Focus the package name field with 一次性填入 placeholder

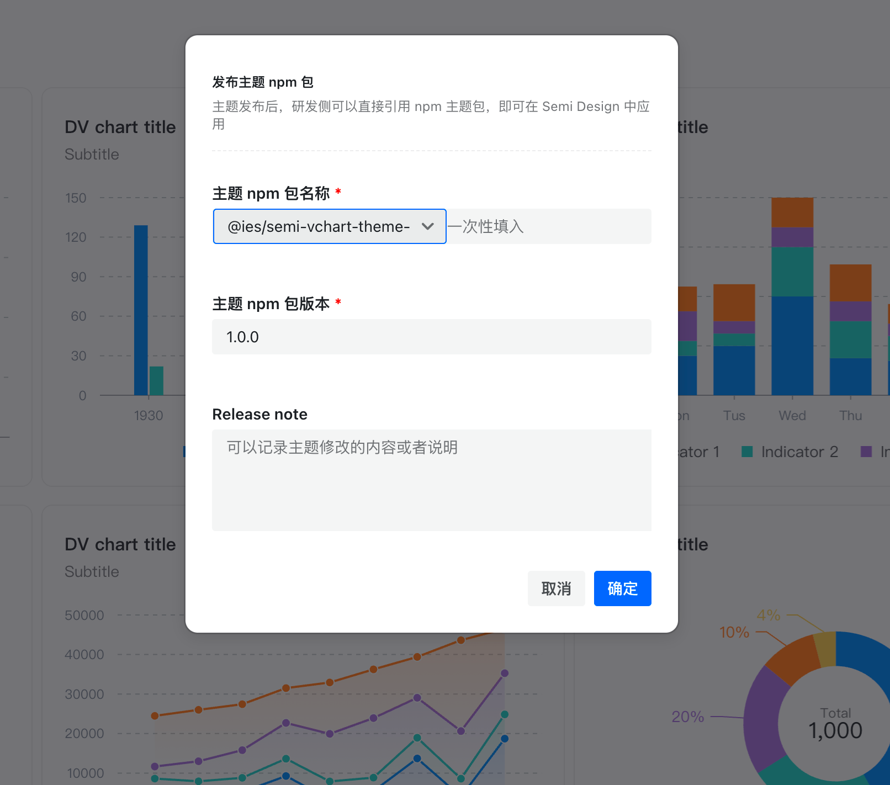click(x=548, y=226)
